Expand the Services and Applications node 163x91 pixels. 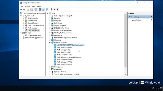[21, 38]
